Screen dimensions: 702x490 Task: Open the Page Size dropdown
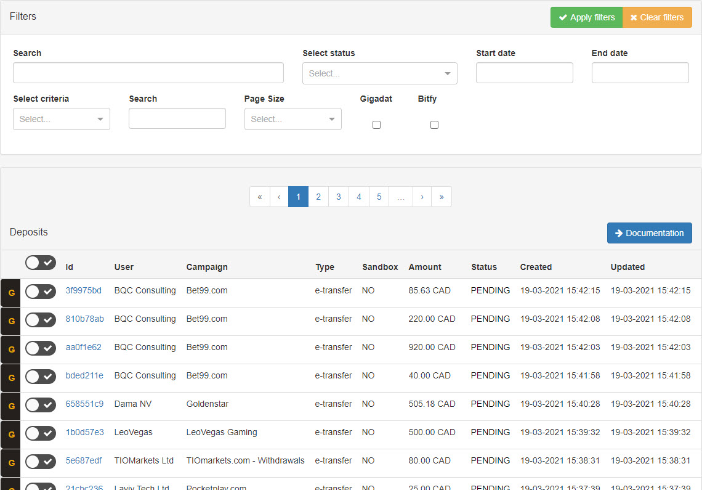(x=292, y=119)
